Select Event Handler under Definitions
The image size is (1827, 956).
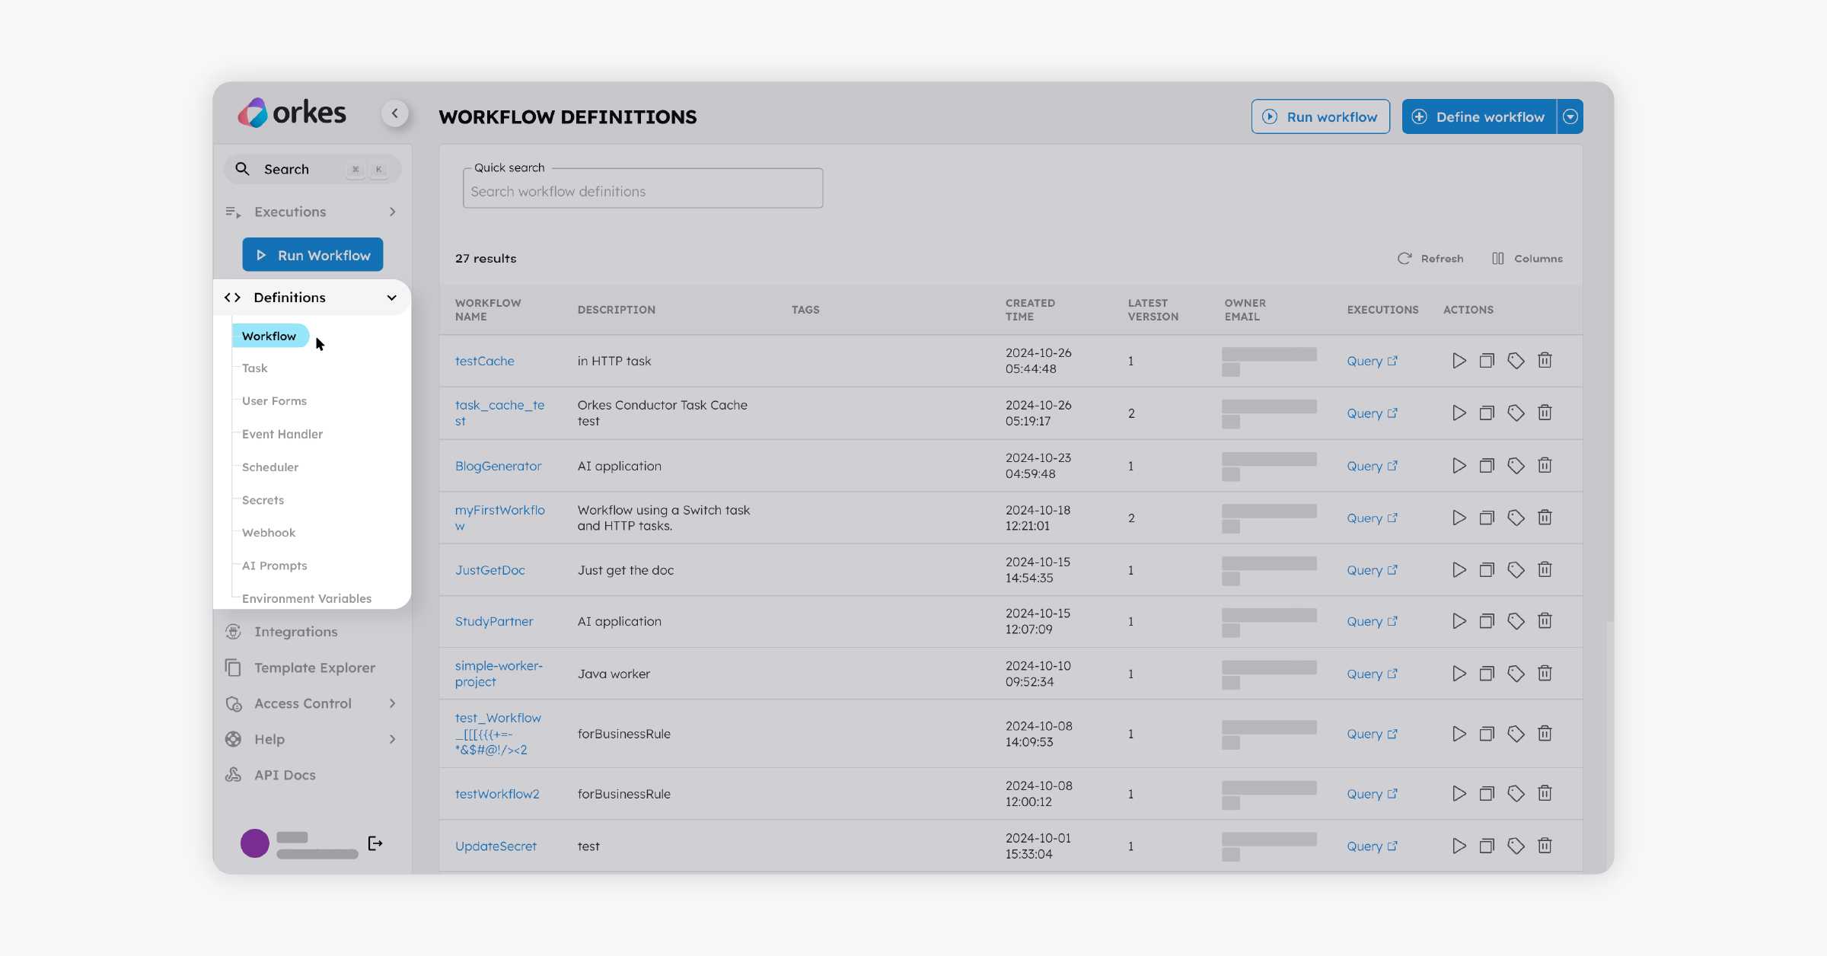click(x=282, y=434)
